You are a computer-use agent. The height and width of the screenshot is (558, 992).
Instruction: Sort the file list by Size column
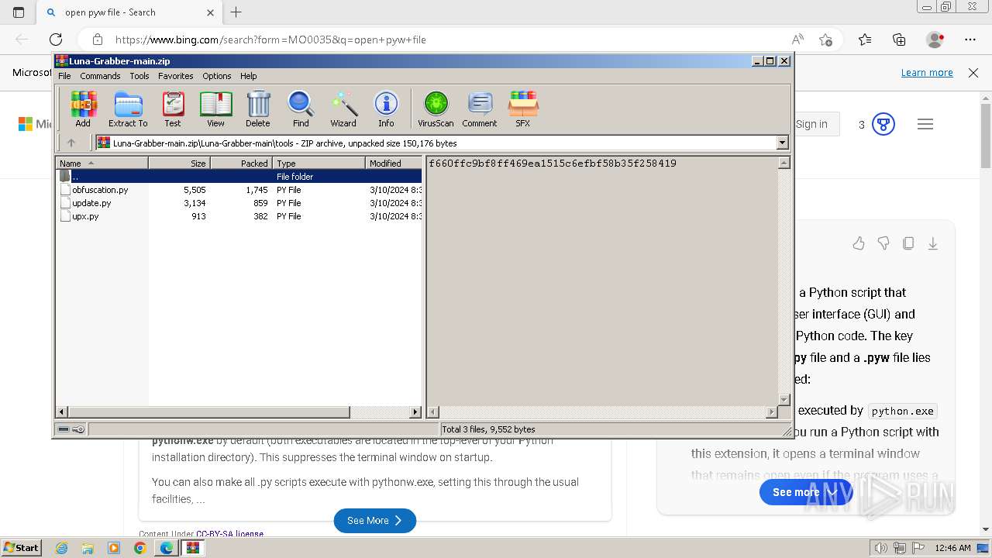click(x=179, y=163)
